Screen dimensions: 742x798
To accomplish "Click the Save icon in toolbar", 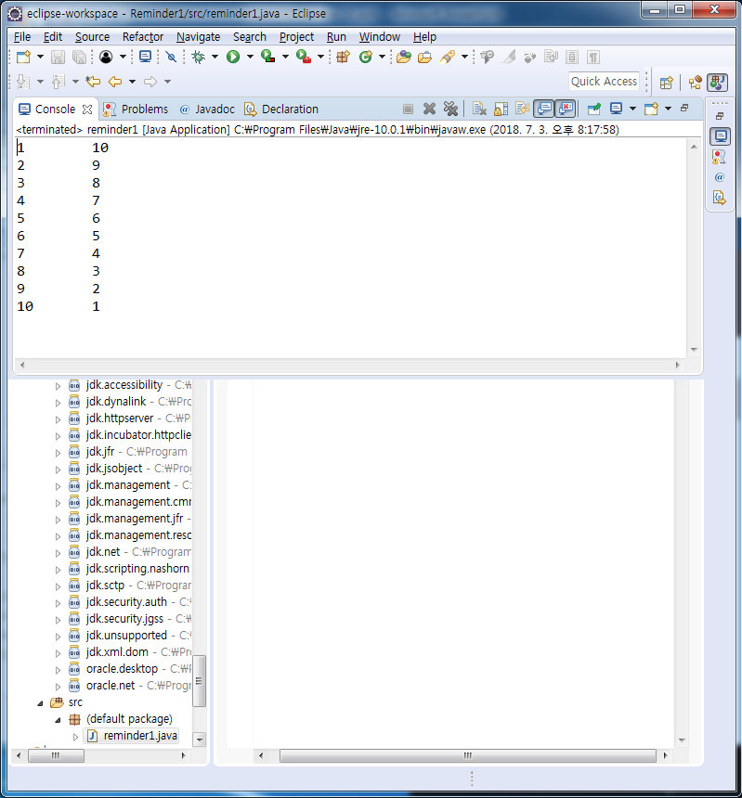I will (59, 57).
